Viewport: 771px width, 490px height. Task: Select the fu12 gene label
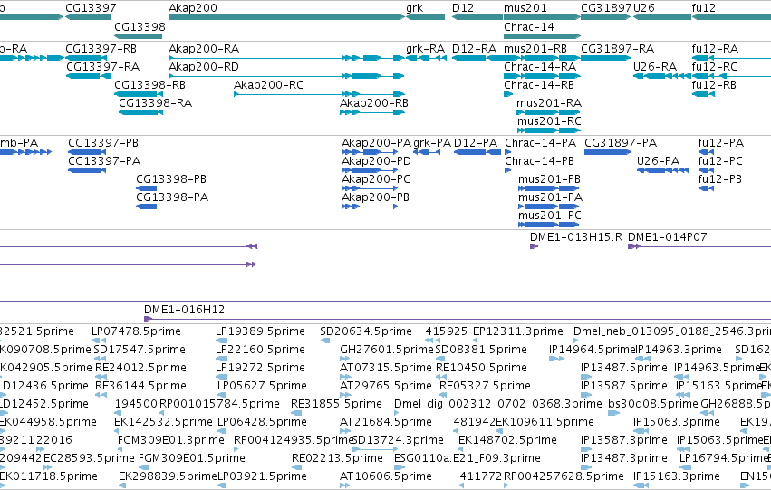pos(704,8)
